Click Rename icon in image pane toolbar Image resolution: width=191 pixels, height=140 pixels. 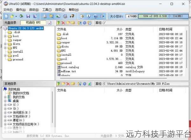(73, 23)
